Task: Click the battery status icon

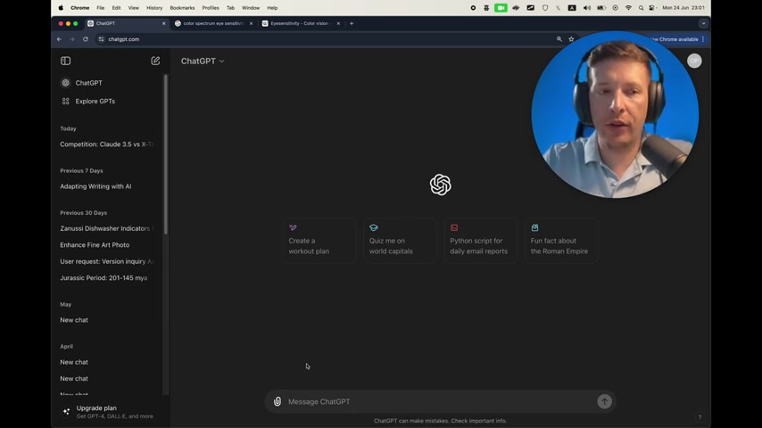Action: tap(601, 8)
